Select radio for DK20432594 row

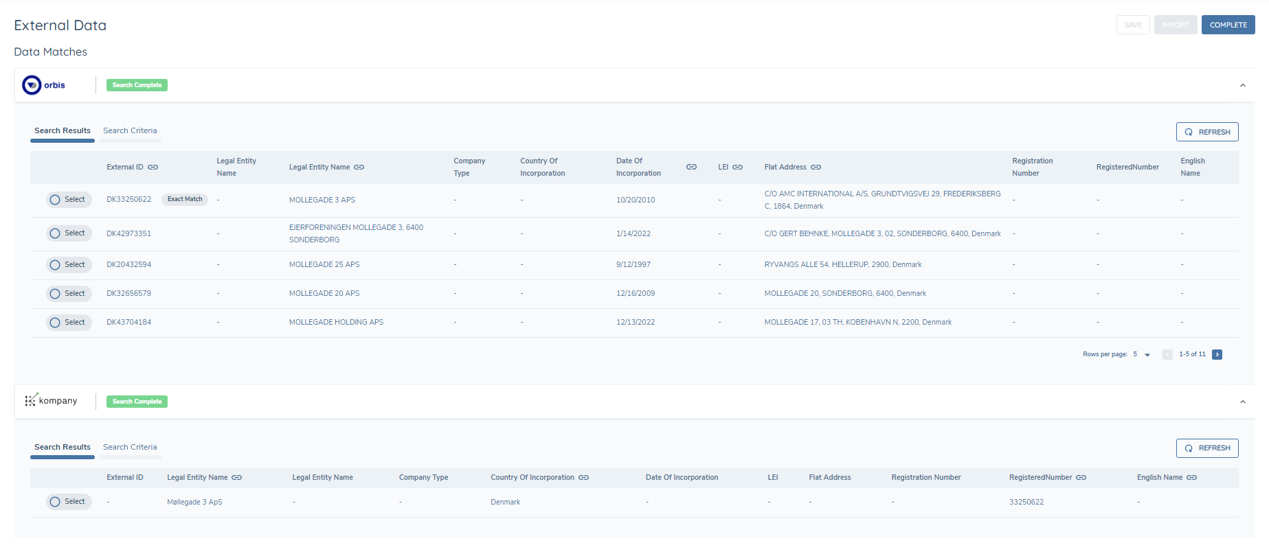coord(55,265)
